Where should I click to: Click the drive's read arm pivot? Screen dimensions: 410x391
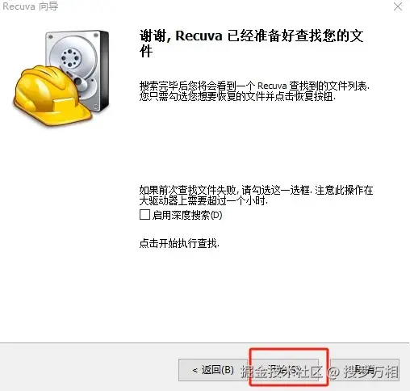pos(78,81)
